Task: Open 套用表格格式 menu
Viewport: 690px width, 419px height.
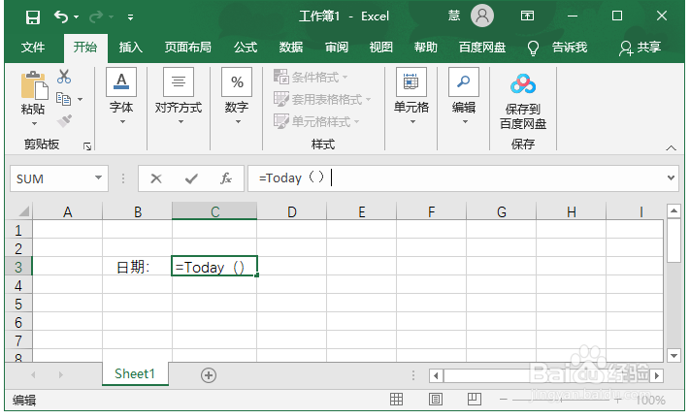Action: [322, 99]
